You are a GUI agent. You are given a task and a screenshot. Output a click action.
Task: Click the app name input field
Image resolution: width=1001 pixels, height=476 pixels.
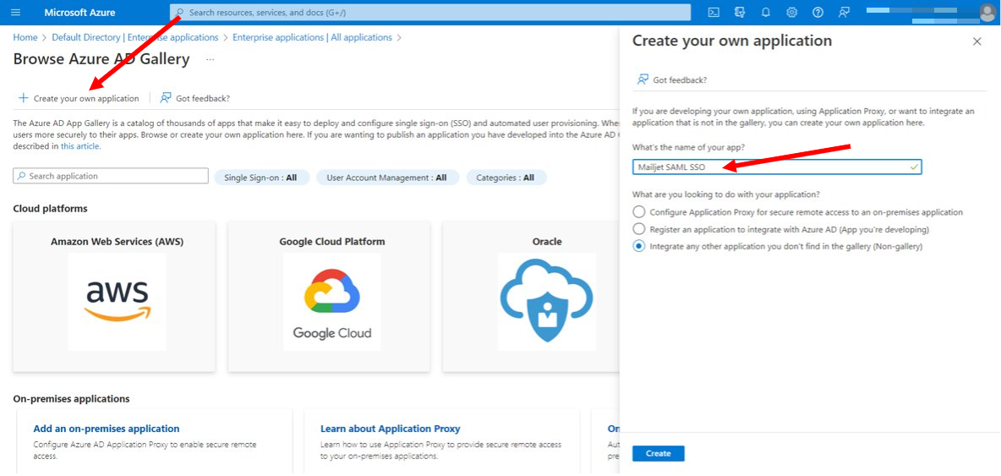(x=777, y=167)
